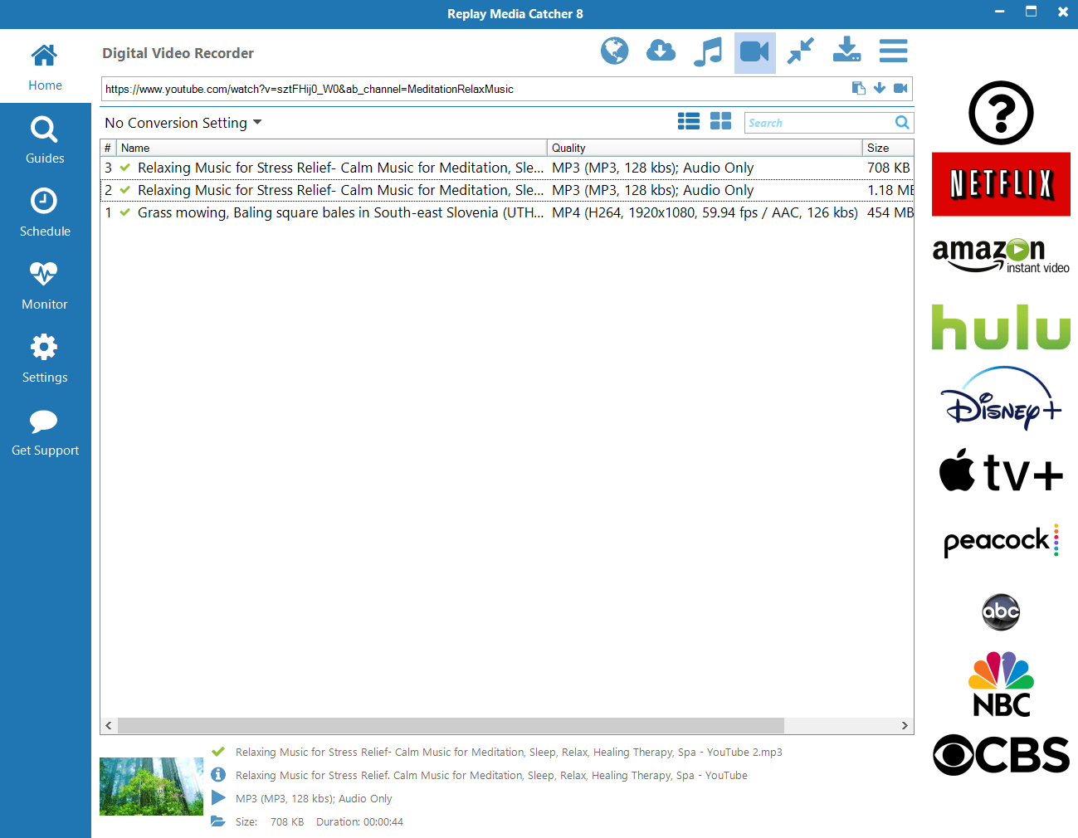The width and height of the screenshot is (1078, 838).
Task: Sort list by Name column header
Action: click(331, 148)
